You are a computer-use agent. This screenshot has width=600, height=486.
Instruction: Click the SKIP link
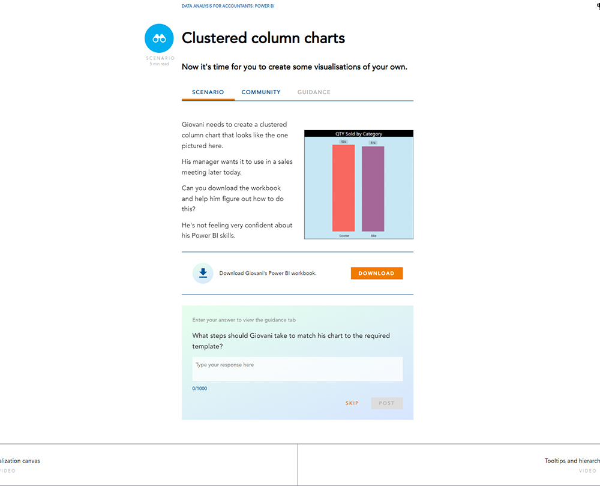(x=352, y=403)
